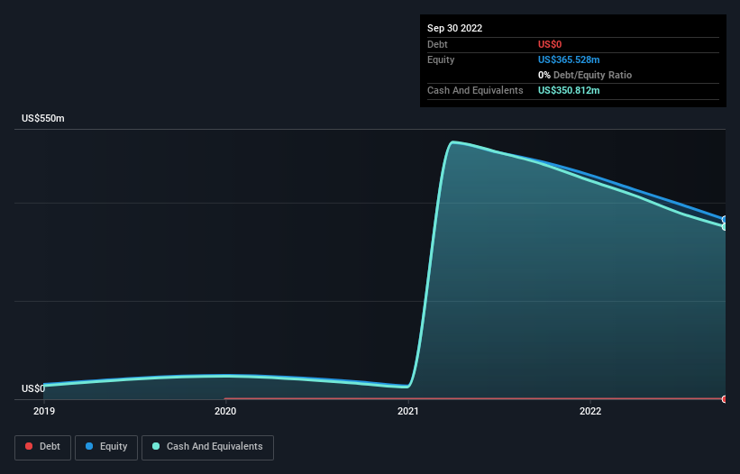Click the 0% Debt/Equity Ratio text
This screenshot has width=740, height=474.
pyautogui.click(x=585, y=75)
